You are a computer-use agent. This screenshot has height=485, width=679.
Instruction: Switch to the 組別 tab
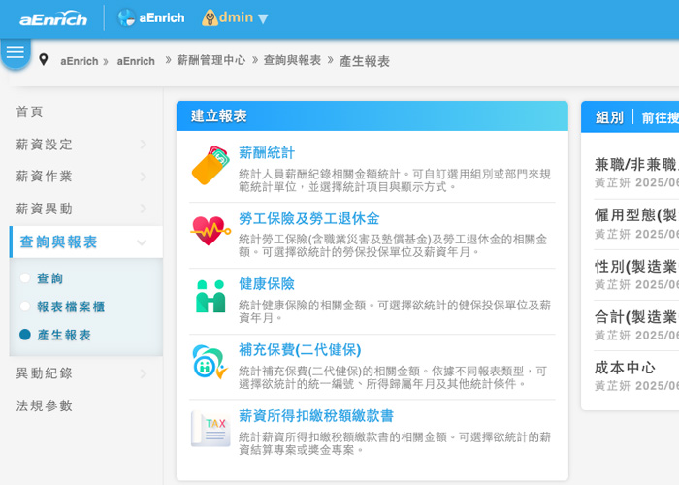point(609,117)
